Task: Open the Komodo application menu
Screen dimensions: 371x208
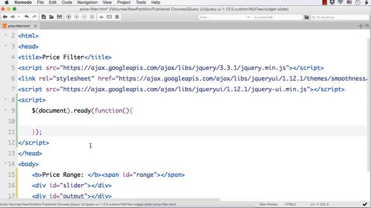Action: [23, 2]
